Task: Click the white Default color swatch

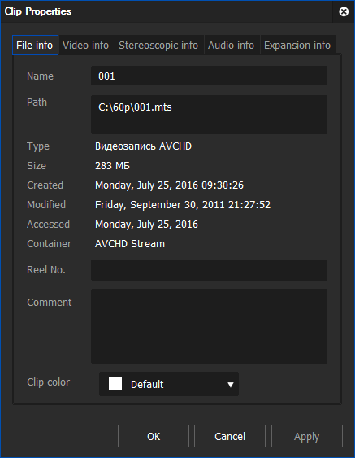Action: [x=115, y=384]
